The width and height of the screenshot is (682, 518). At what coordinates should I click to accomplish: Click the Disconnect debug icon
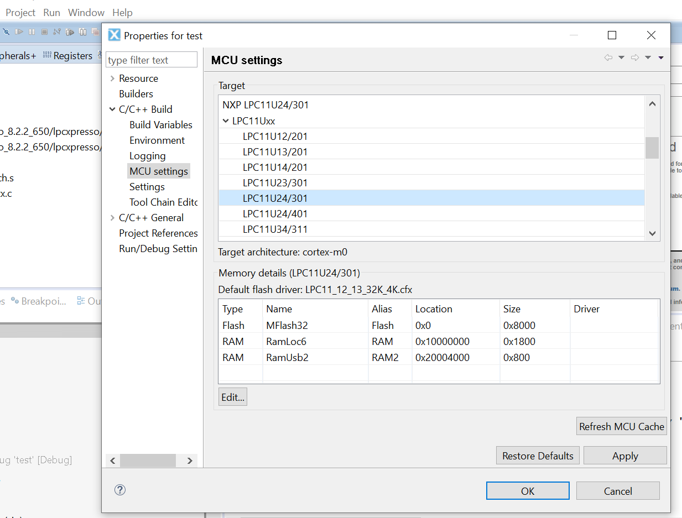tap(57, 32)
